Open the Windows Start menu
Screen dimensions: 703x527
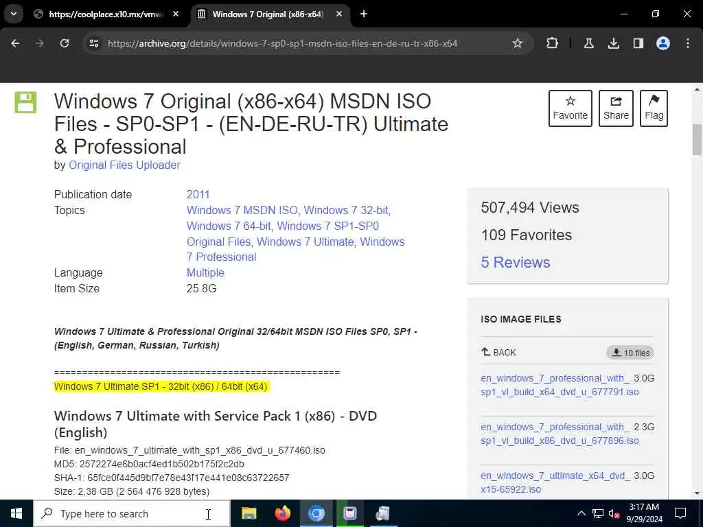coord(16,513)
